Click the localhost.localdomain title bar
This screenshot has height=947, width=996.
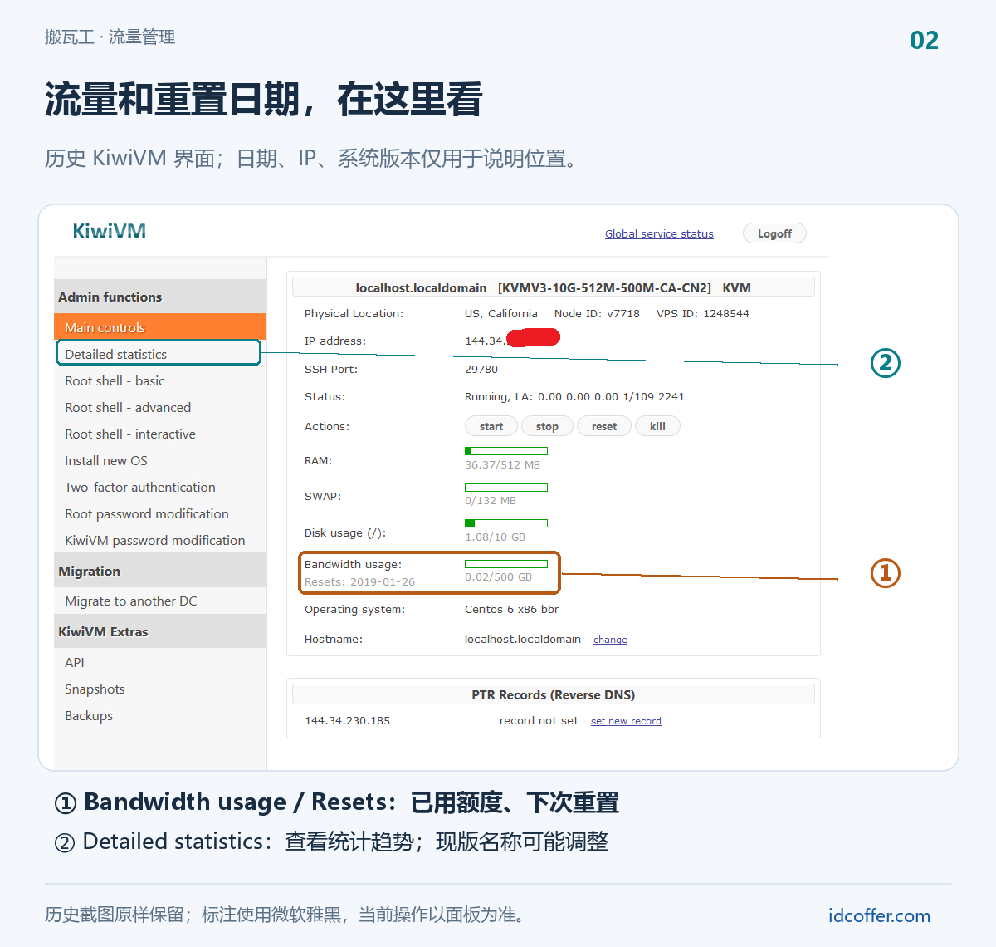click(x=554, y=287)
